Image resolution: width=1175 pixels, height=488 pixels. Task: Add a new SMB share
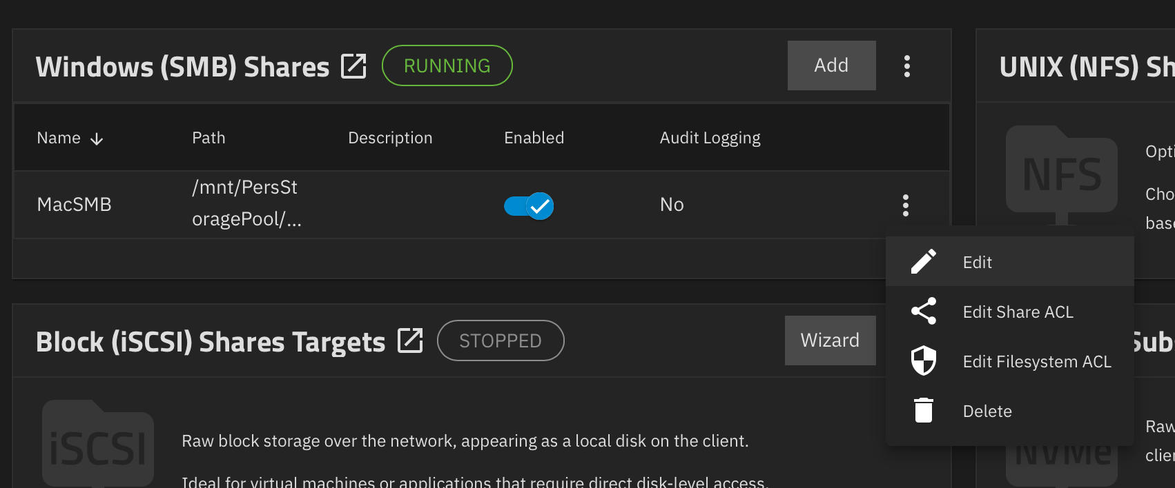pos(831,65)
